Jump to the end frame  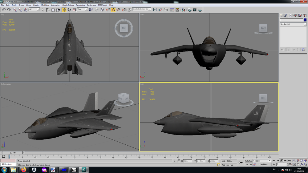pos(290,161)
